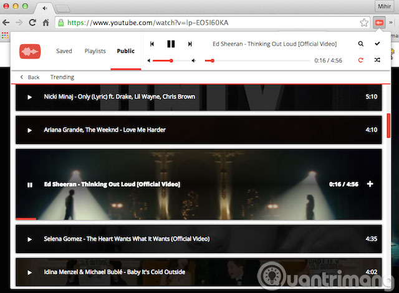Click the song progress seek bar
The image size is (399, 293).
[x=257, y=60]
